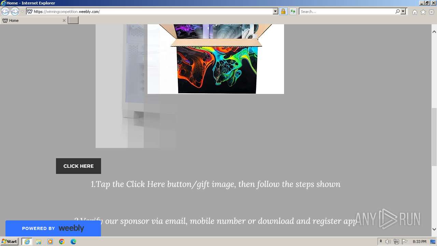Select the Home tab
Screen dimensions: 437x246
tap(33, 20)
